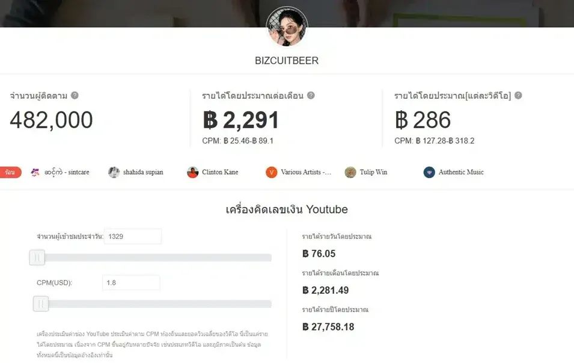The width and height of the screenshot is (574, 363).
Task: Go to shahida supian channel link
Action: click(143, 172)
